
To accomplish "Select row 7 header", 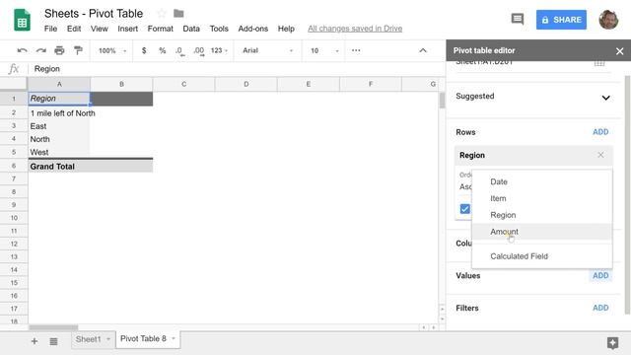I will pyautogui.click(x=14, y=178).
